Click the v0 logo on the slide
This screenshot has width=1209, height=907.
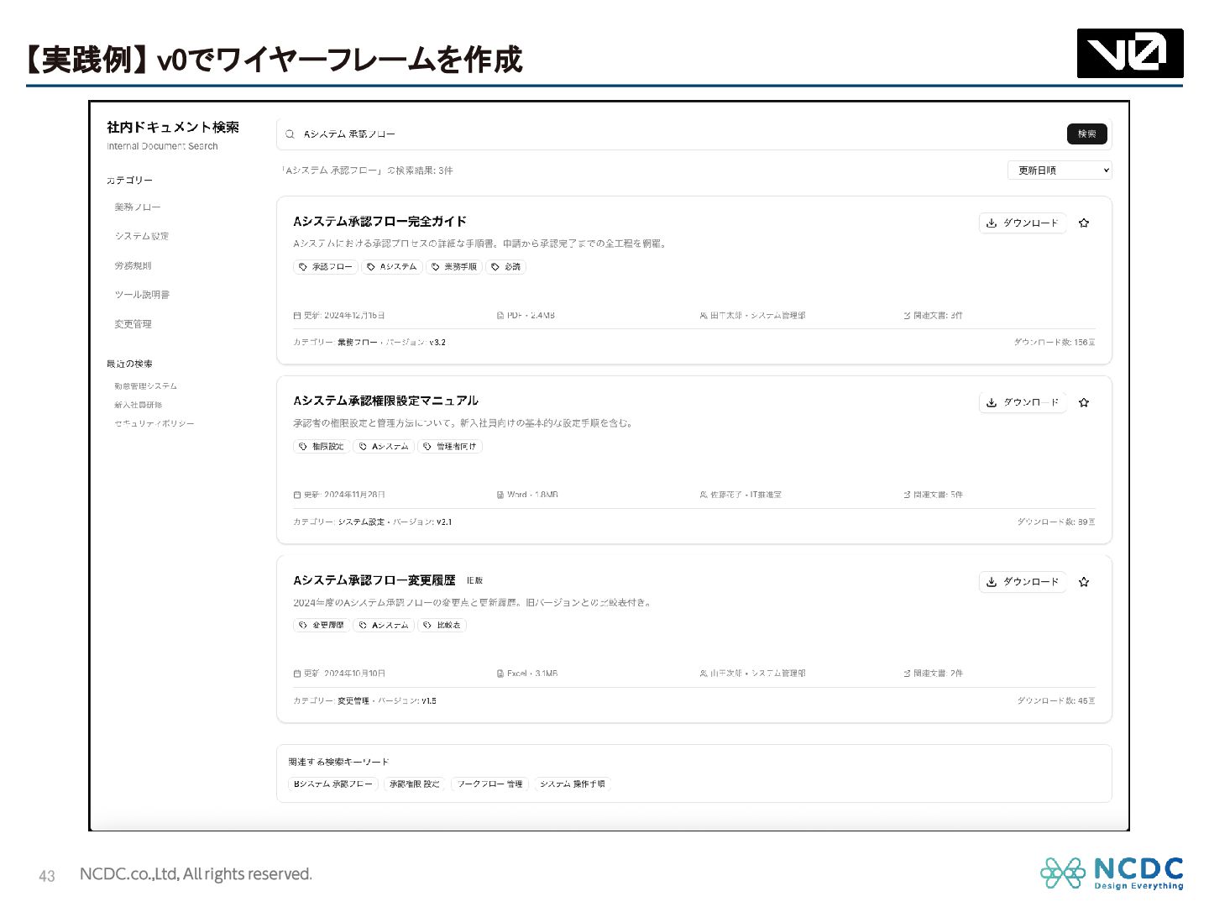click(x=1130, y=54)
